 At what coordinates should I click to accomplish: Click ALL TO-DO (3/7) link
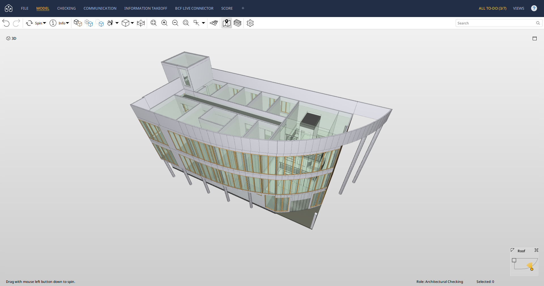click(492, 8)
